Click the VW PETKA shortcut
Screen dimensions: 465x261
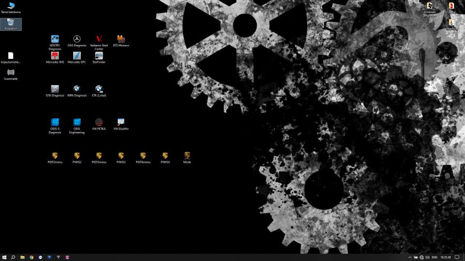(99, 124)
